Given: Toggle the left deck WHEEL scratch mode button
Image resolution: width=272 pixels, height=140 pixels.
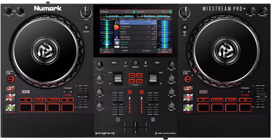Looking at the screenshot, I should point(11,79).
